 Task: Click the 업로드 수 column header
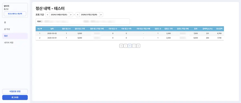click(x=158, y=29)
